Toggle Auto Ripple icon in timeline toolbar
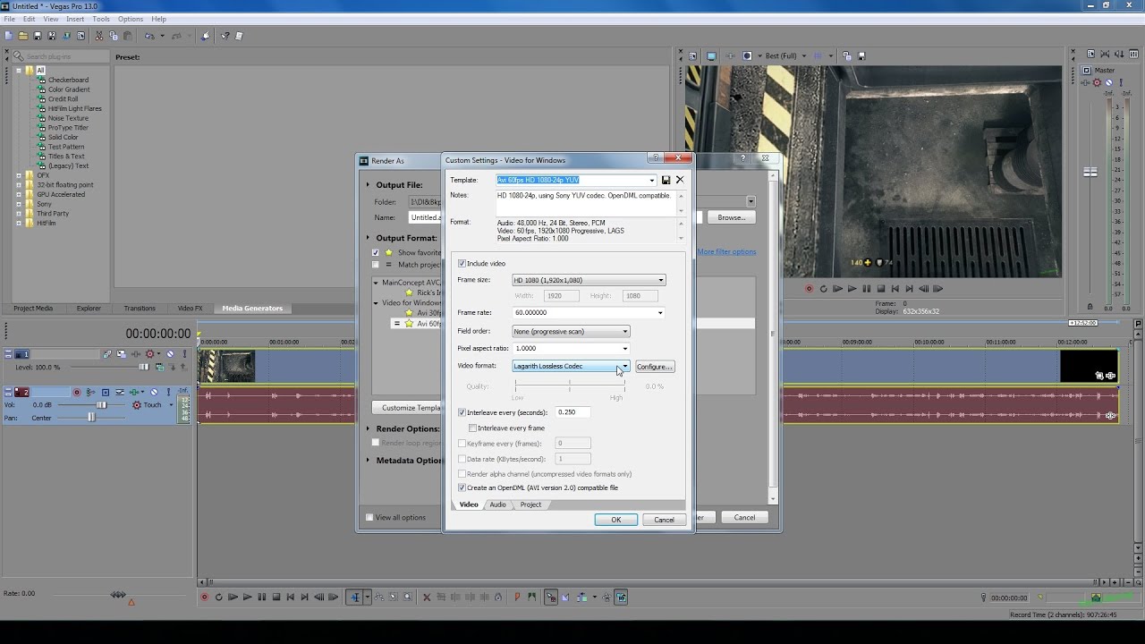 [x=583, y=597]
